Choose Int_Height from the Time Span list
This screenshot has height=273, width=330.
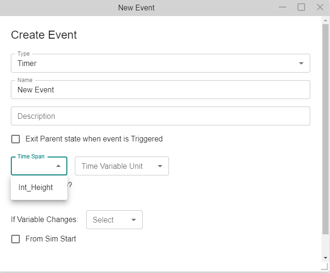pyautogui.click(x=39, y=187)
